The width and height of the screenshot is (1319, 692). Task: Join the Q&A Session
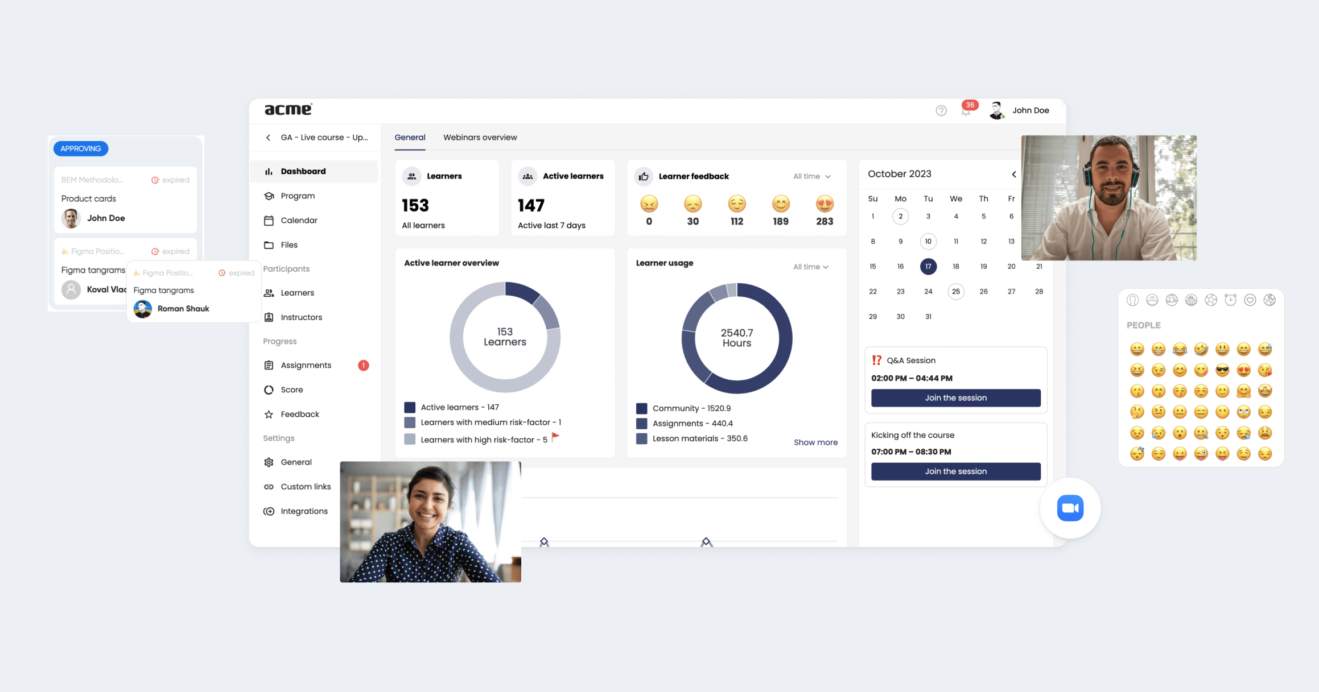[x=955, y=397]
